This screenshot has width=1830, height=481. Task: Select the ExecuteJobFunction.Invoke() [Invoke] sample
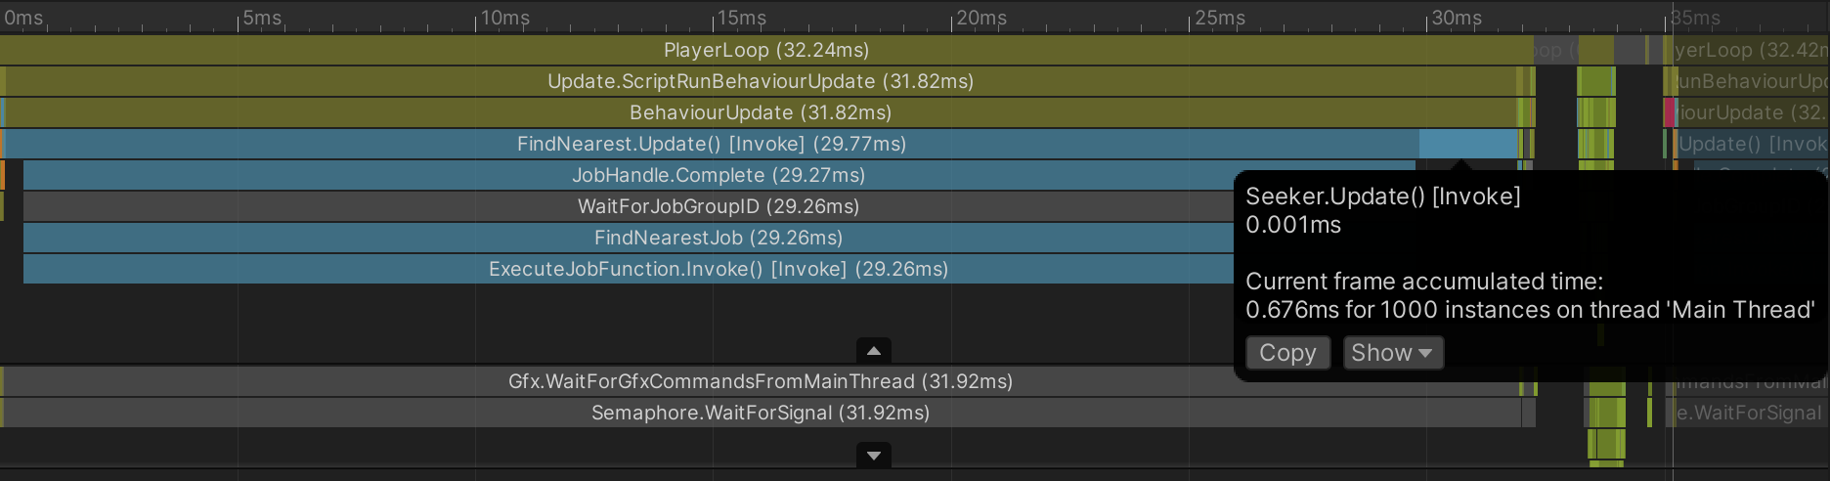(718, 269)
